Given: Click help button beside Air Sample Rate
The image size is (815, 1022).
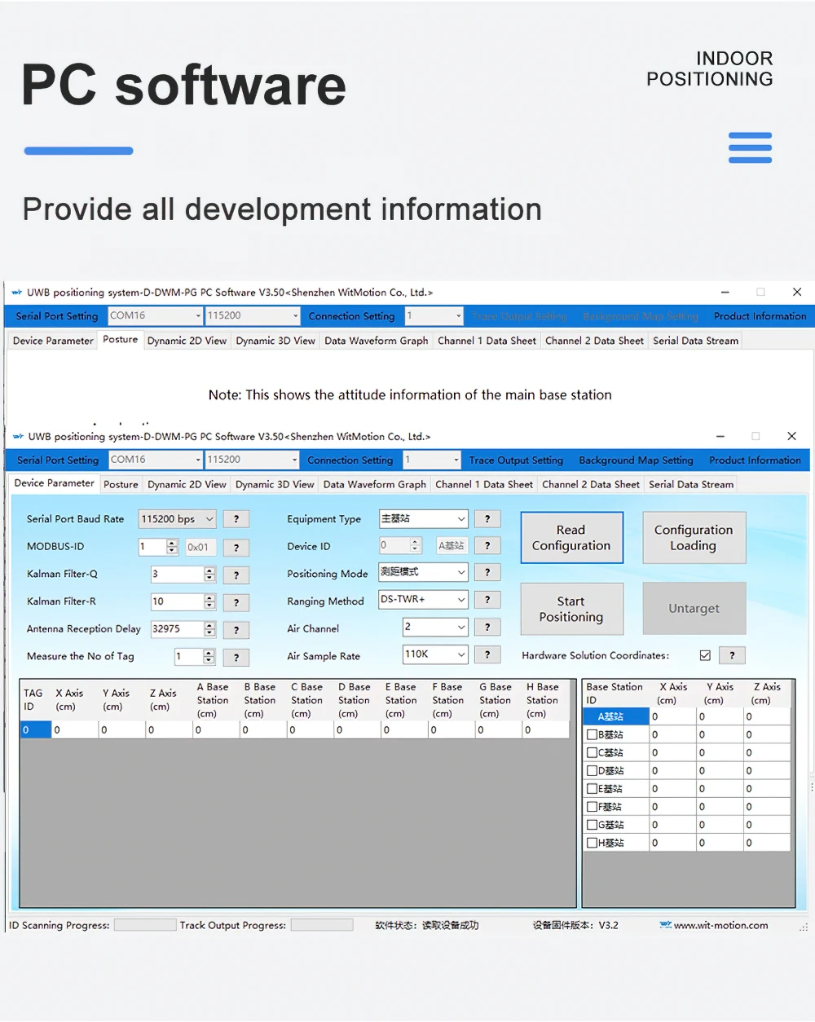Looking at the screenshot, I should (487, 654).
